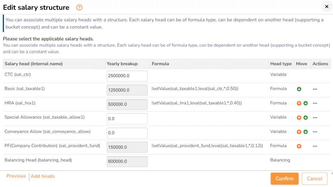Click Special Allowance yearly breakup field
333x187 pixels.
[127, 119]
